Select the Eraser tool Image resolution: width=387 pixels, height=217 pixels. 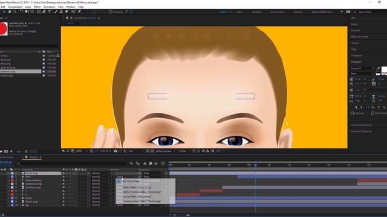(67, 11)
